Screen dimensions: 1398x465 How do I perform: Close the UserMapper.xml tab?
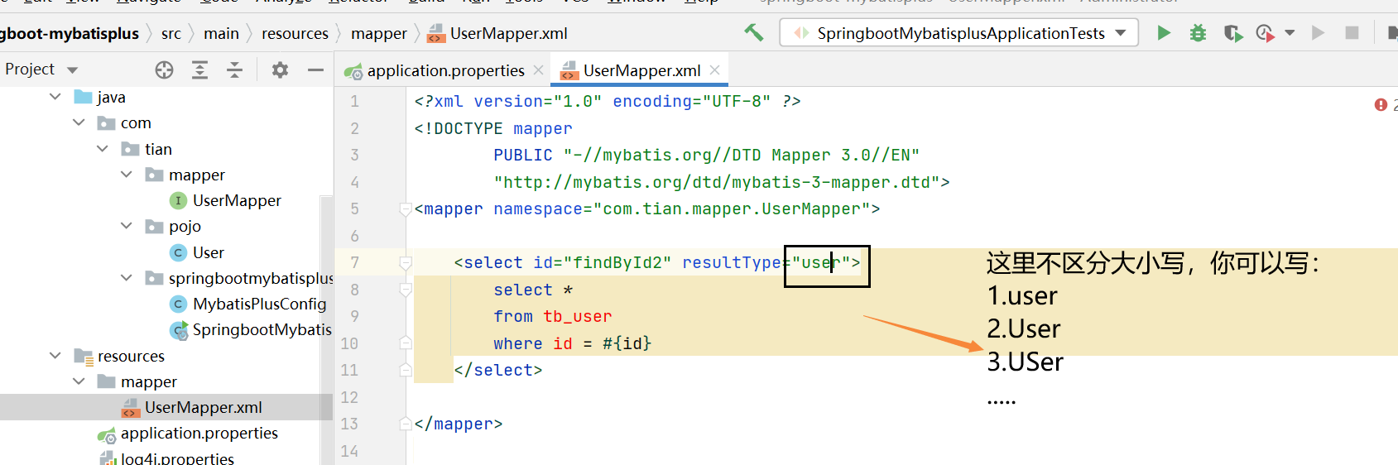coord(715,70)
